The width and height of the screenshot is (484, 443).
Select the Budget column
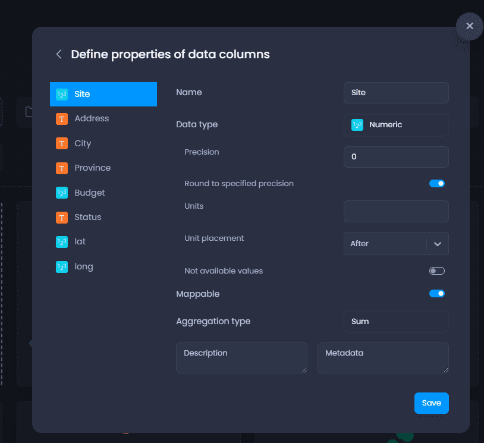click(x=103, y=193)
